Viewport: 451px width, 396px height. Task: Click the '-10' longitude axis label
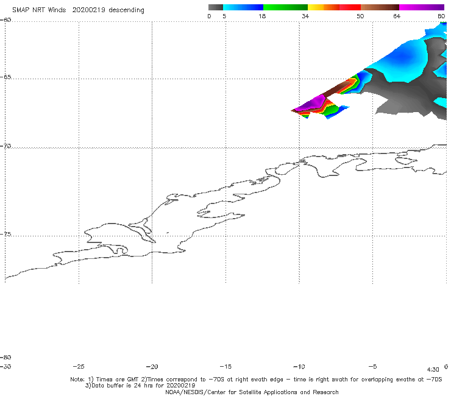299,366
